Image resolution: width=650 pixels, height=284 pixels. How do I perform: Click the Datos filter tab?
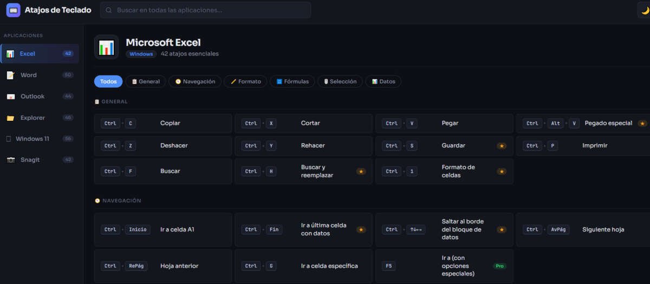[x=383, y=82]
